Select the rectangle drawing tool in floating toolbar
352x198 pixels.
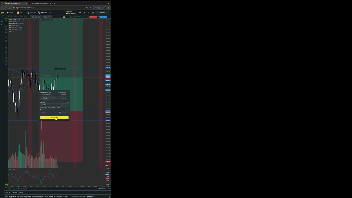click(33, 17)
